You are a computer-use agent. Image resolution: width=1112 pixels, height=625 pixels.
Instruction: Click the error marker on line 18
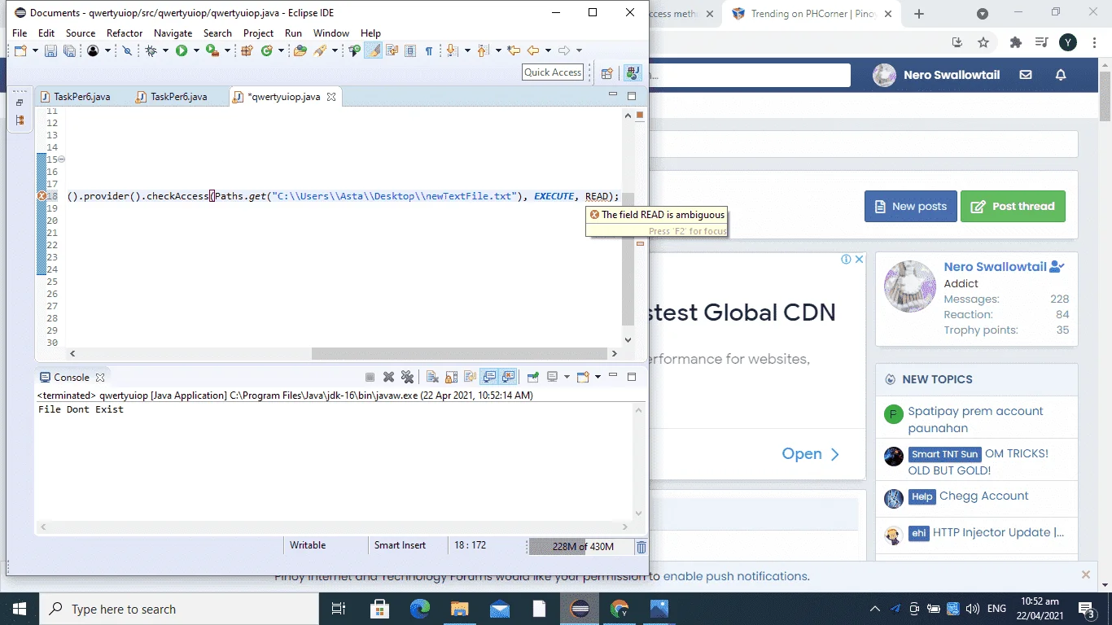coord(41,196)
